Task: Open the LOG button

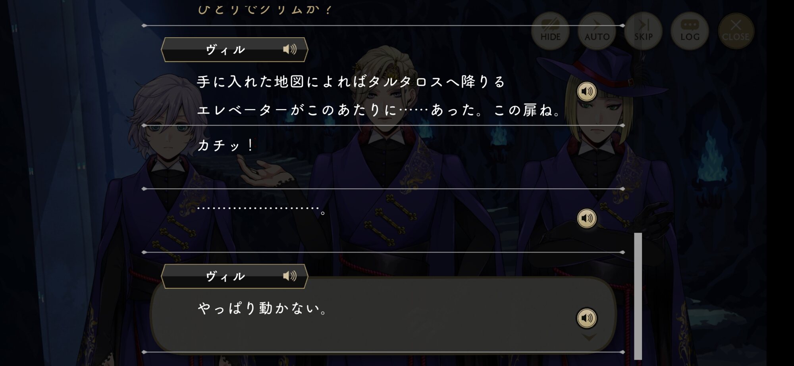Action: pos(690,31)
